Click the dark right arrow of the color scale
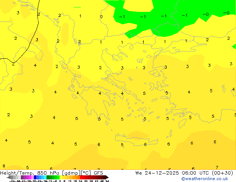The width and height of the screenshot is (236, 182). click(107, 177)
